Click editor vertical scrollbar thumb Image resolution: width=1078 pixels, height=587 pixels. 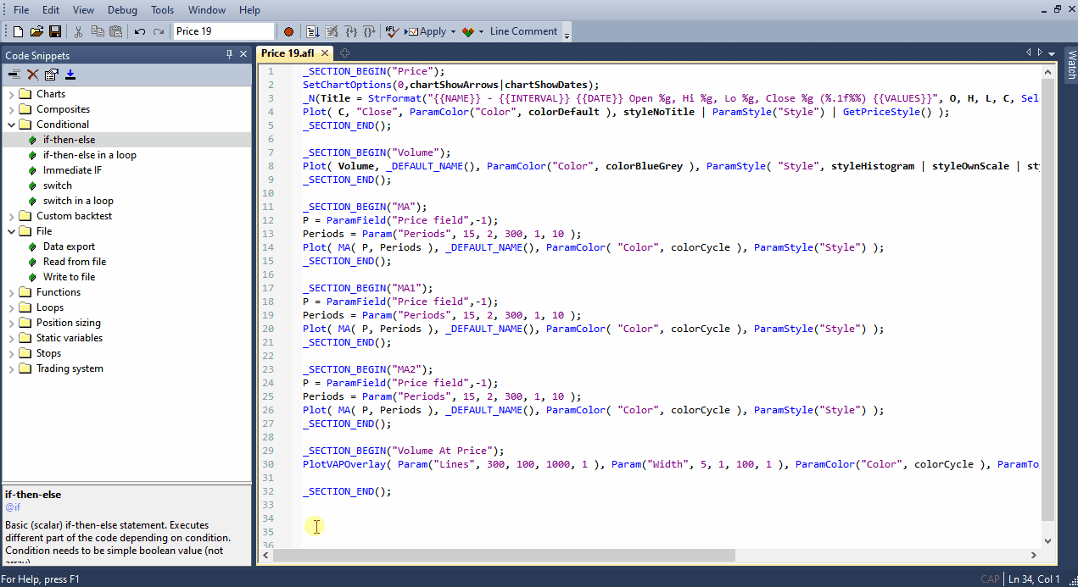click(x=1047, y=301)
